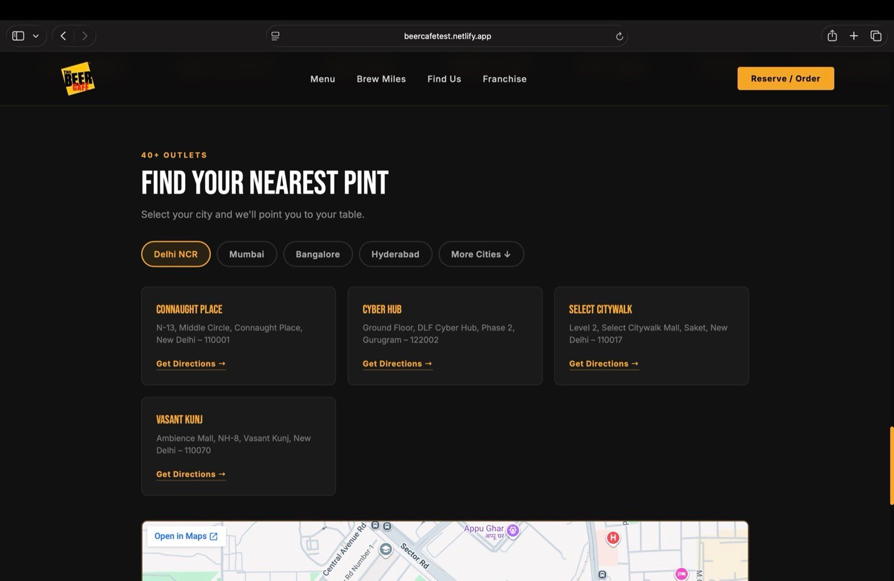
Task: Click the 40+ Outlets label
Action: click(x=174, y=155)
